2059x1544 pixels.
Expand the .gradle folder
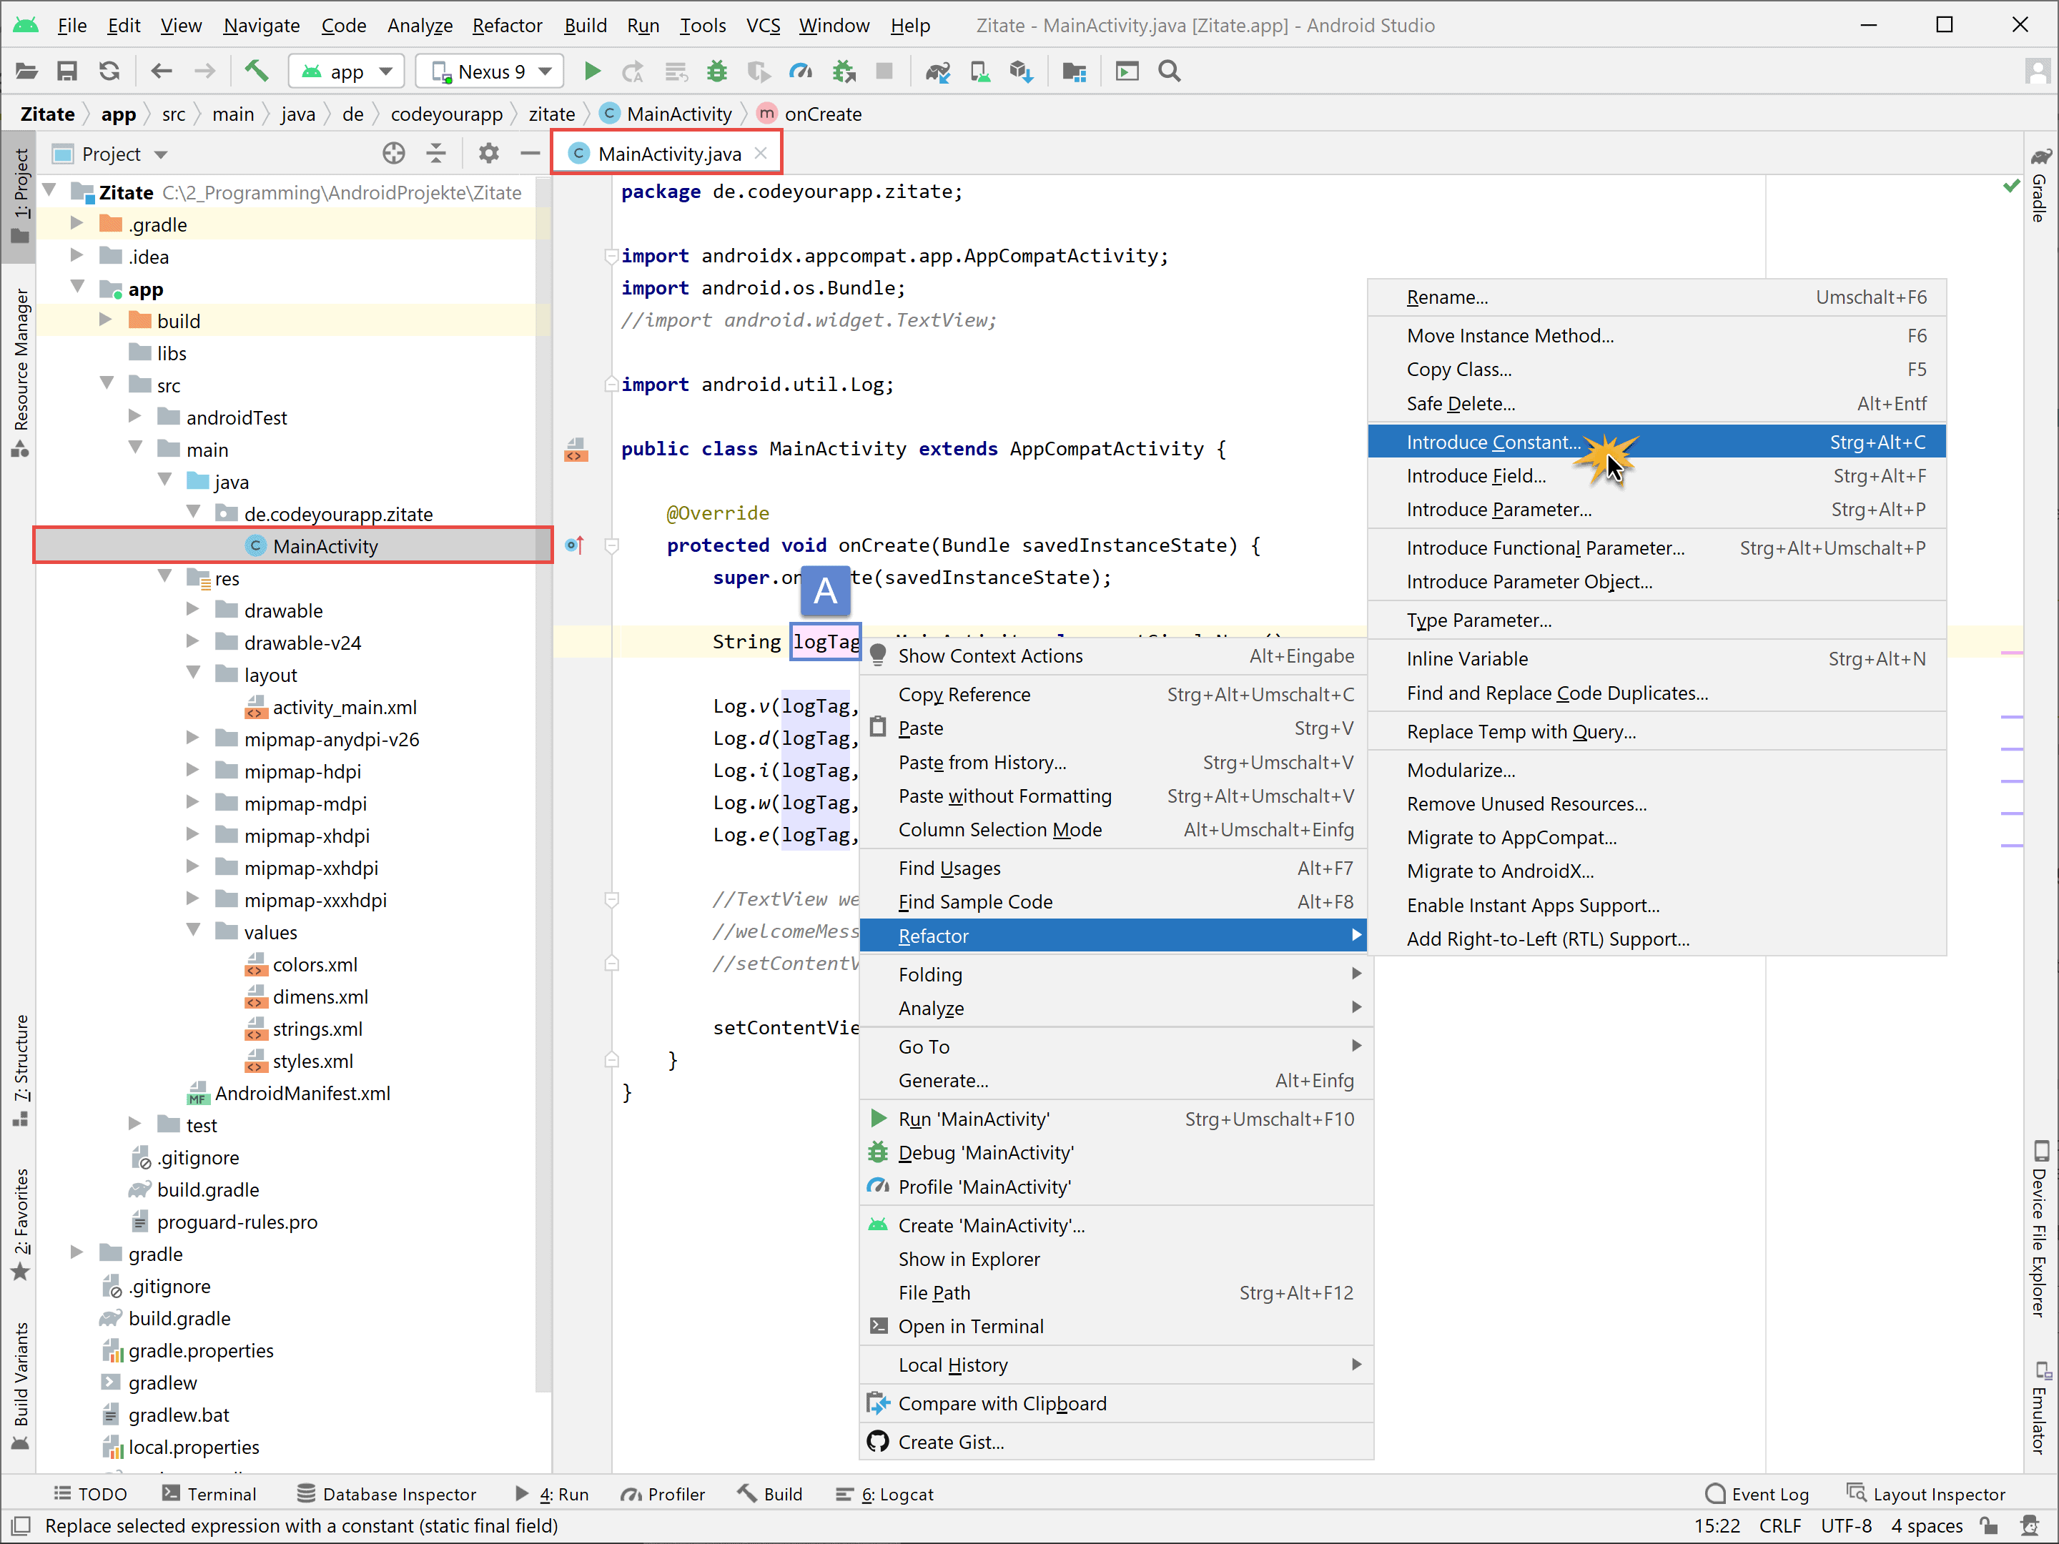click(77, 223)
